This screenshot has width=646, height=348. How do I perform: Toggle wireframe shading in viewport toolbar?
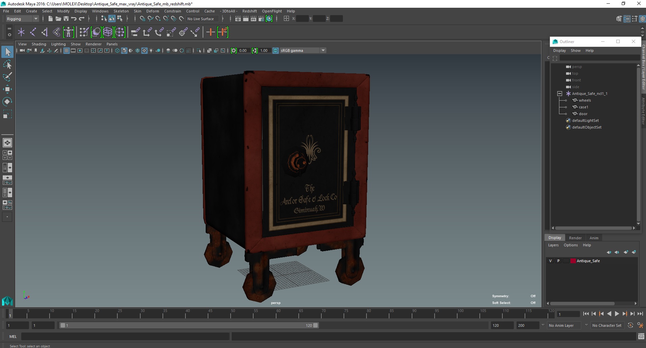click(x=117, y=50)
